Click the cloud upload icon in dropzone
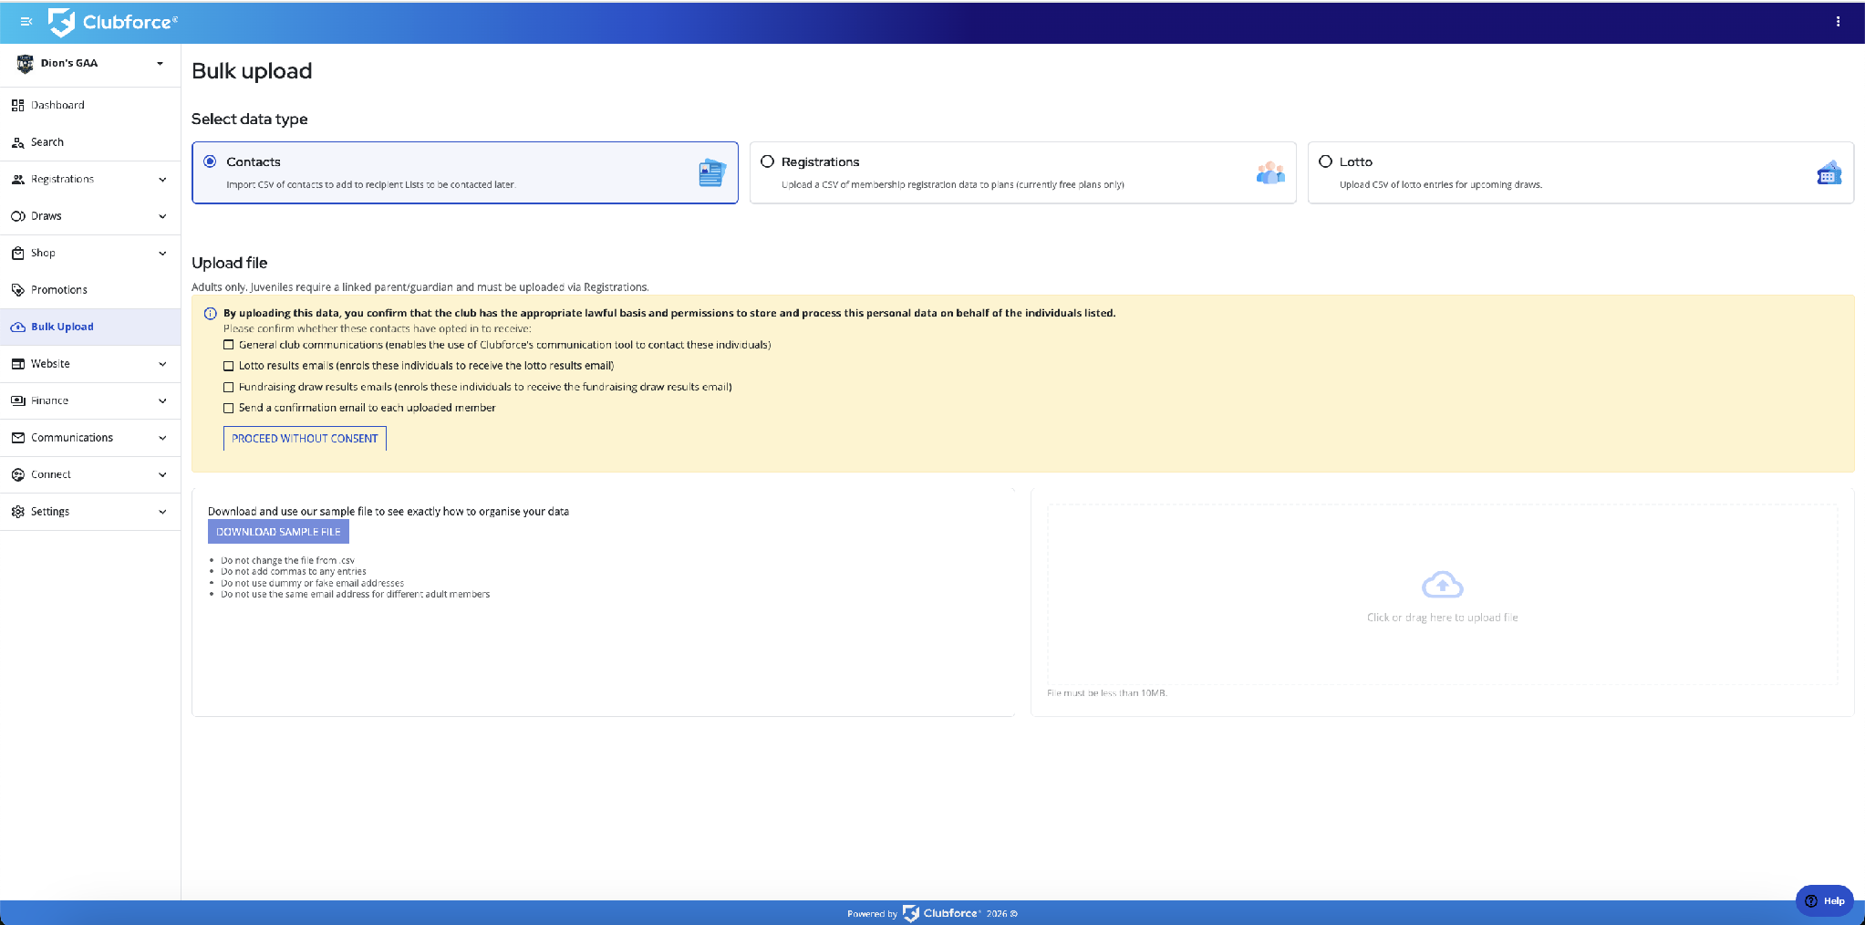Viewport: 1865px width, 925px height. point(1442,585)
